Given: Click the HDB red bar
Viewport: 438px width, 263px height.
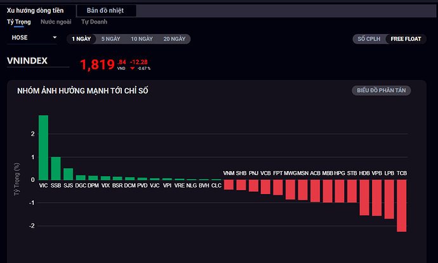Looking at the screenshot, I should click(364, 198).
